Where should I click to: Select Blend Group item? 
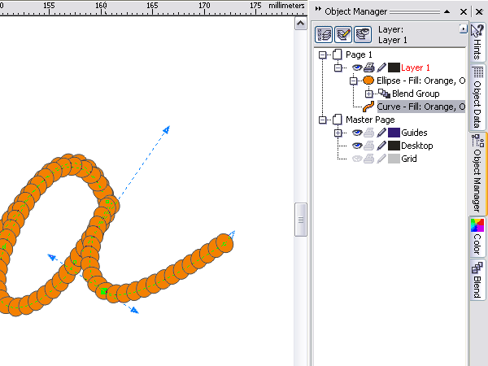pyautogui.click(x=416, y=94)
